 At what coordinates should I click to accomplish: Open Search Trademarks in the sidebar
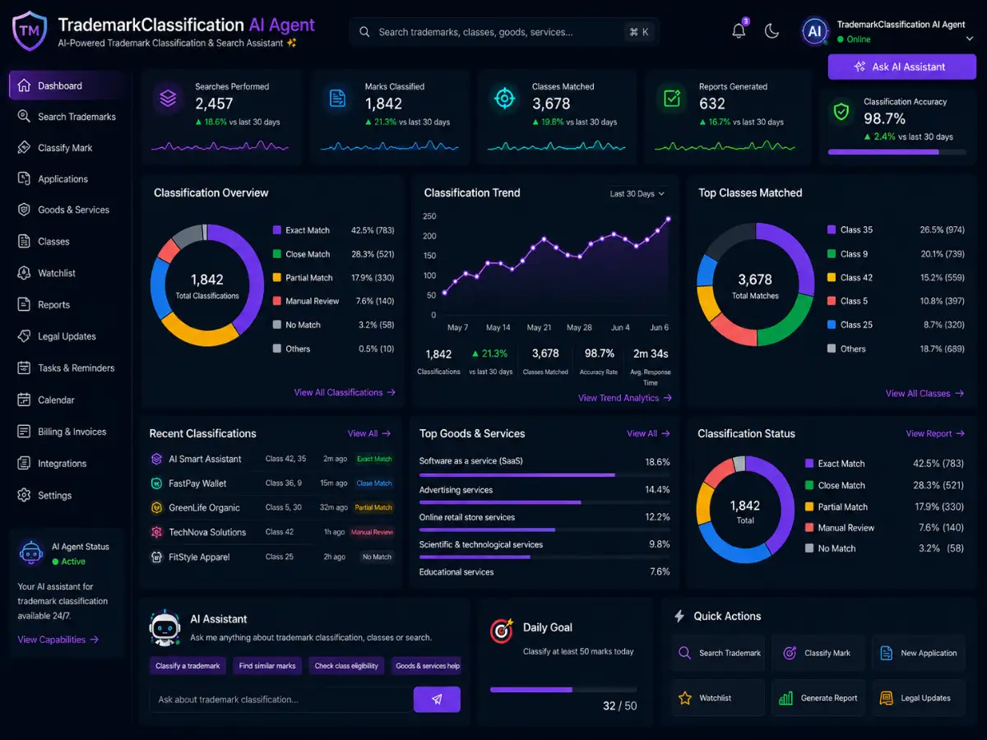tap(66, 117)
